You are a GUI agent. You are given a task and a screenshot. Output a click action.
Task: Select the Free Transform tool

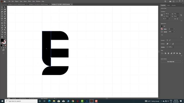[x=5, y=23]
